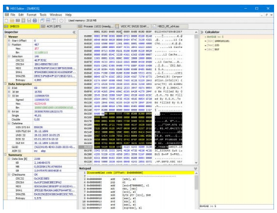Select the Position Hex value 1E7
The width and height of the screenshot is (277, 213).
(x=36, y=49)
